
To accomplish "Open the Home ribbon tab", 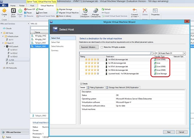I will tap(13, 6).
